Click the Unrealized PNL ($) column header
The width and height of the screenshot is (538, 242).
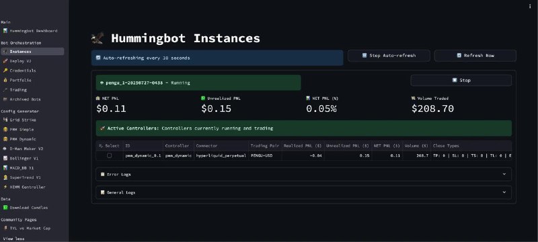point(348,146)
